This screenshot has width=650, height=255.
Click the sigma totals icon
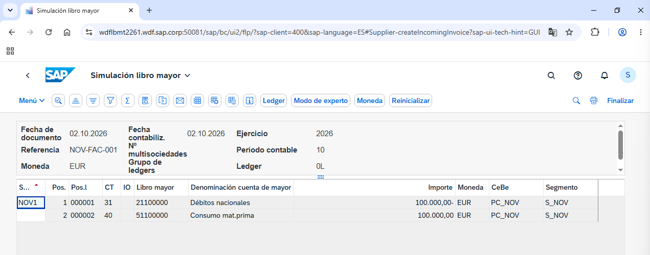pyautogui.click(x=127, y=100)
